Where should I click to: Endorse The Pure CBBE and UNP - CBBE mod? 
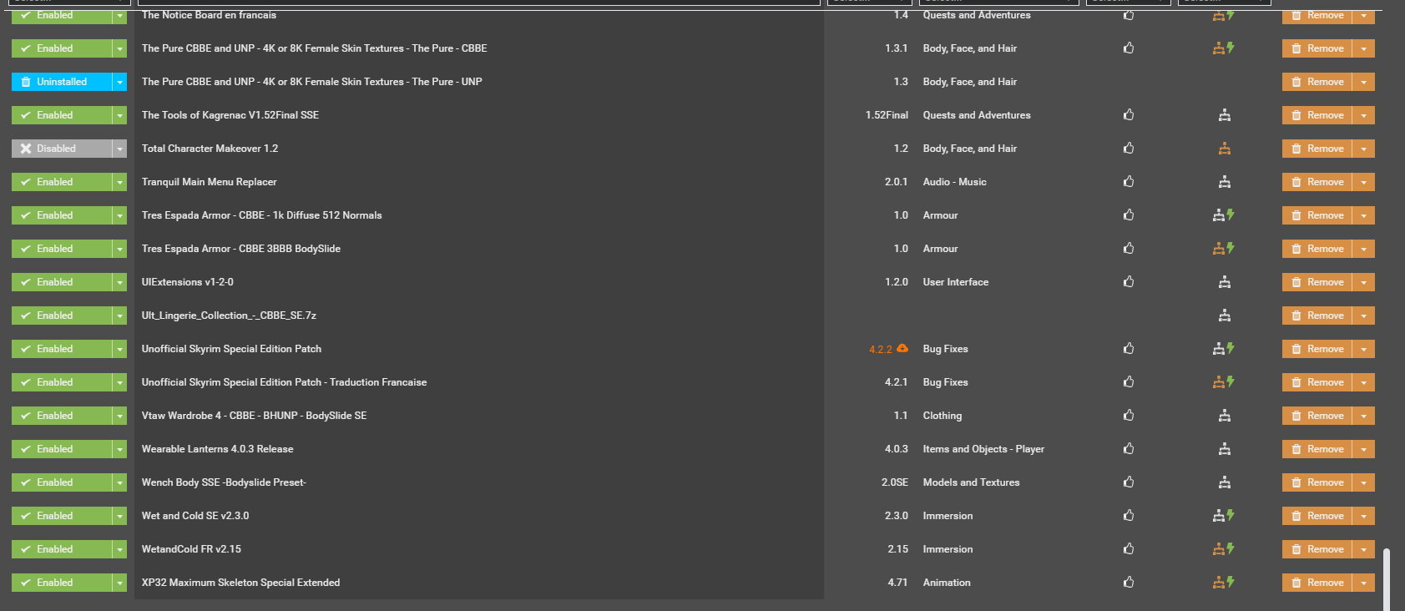[1129, 48]
